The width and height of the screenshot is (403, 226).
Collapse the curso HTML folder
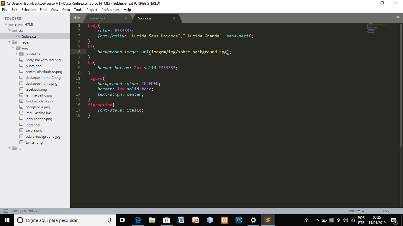(6, 25)
